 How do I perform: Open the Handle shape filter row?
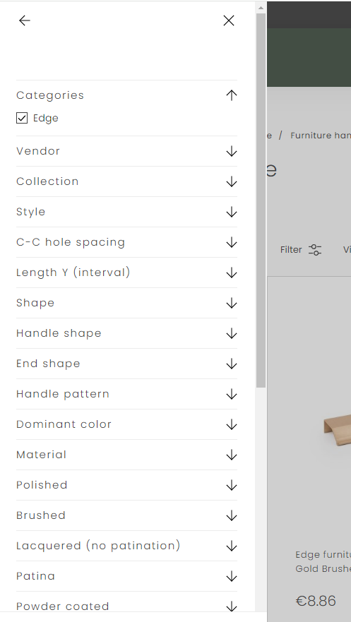(x=126, y=334)
